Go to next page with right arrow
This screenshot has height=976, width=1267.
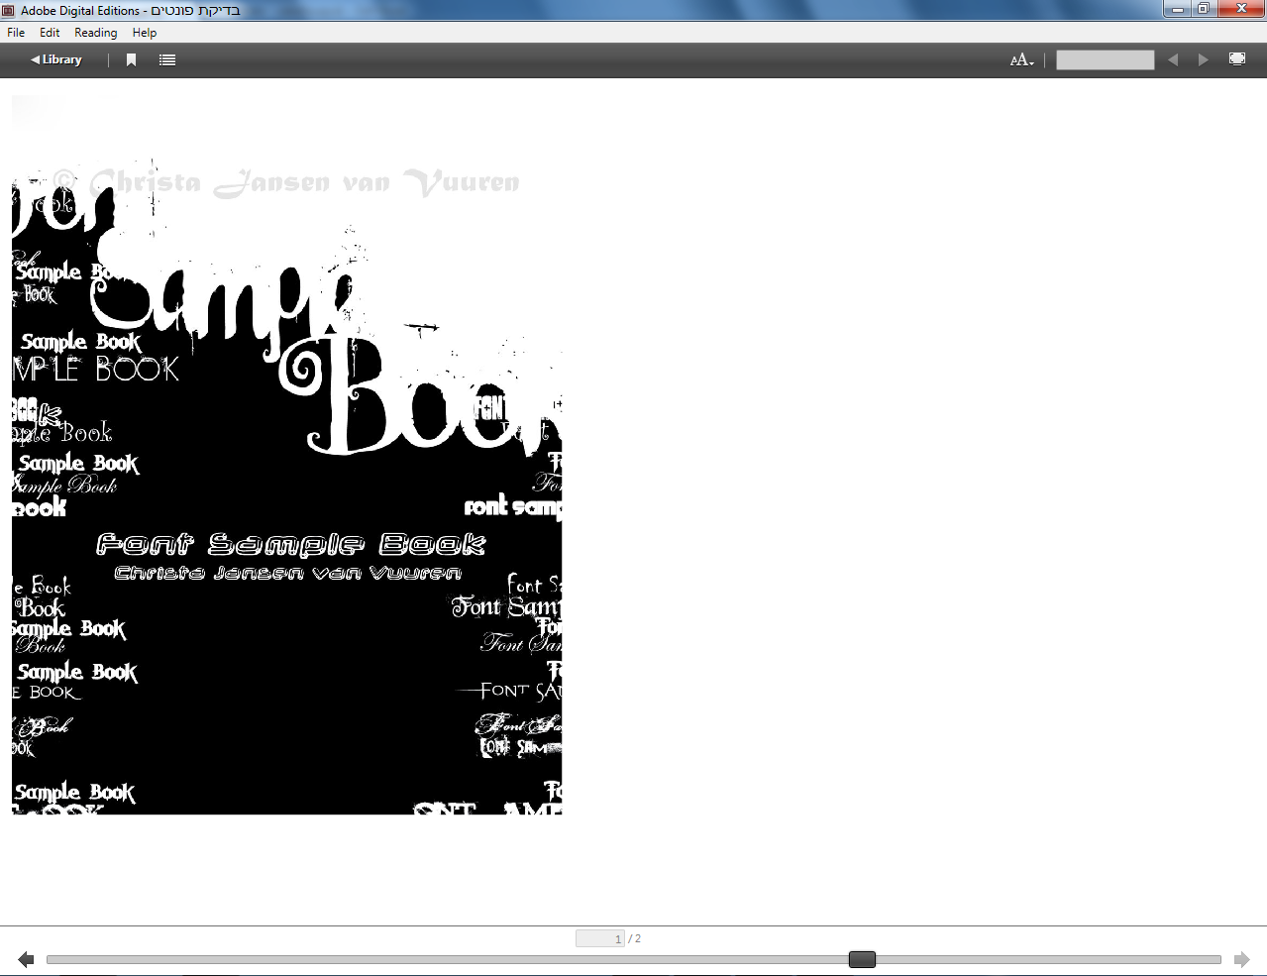(x=1241, y=959)
